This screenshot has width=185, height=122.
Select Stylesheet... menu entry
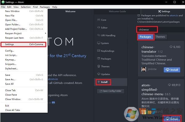click(x=24, y=69)
